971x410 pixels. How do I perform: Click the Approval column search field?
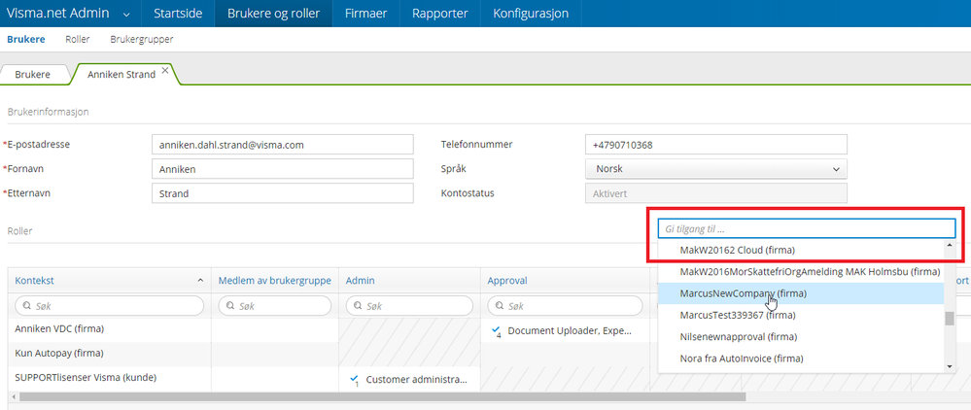pyautogui.click(x=565, y=306)
